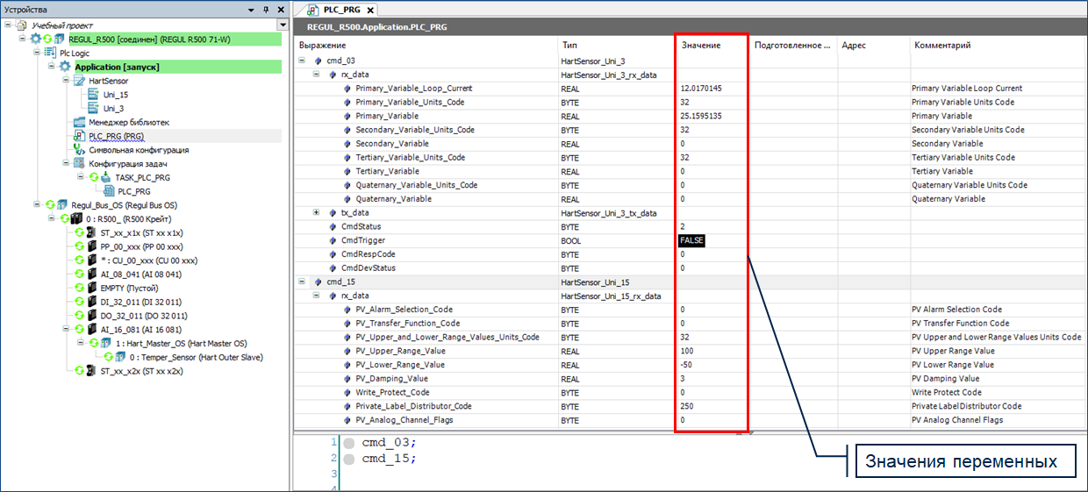Select the PV_Upper_Range_Value value cell
The width and height of the screenshot is (1088, 492).
tap(711, 351)
